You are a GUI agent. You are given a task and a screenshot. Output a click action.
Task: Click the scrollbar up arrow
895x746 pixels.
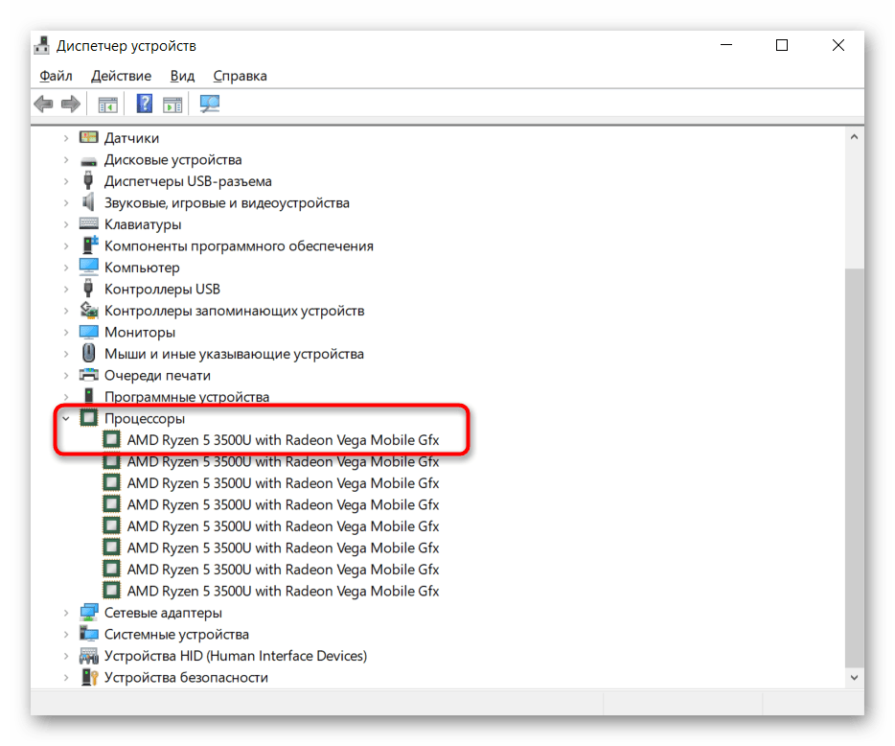pos(854,137)
